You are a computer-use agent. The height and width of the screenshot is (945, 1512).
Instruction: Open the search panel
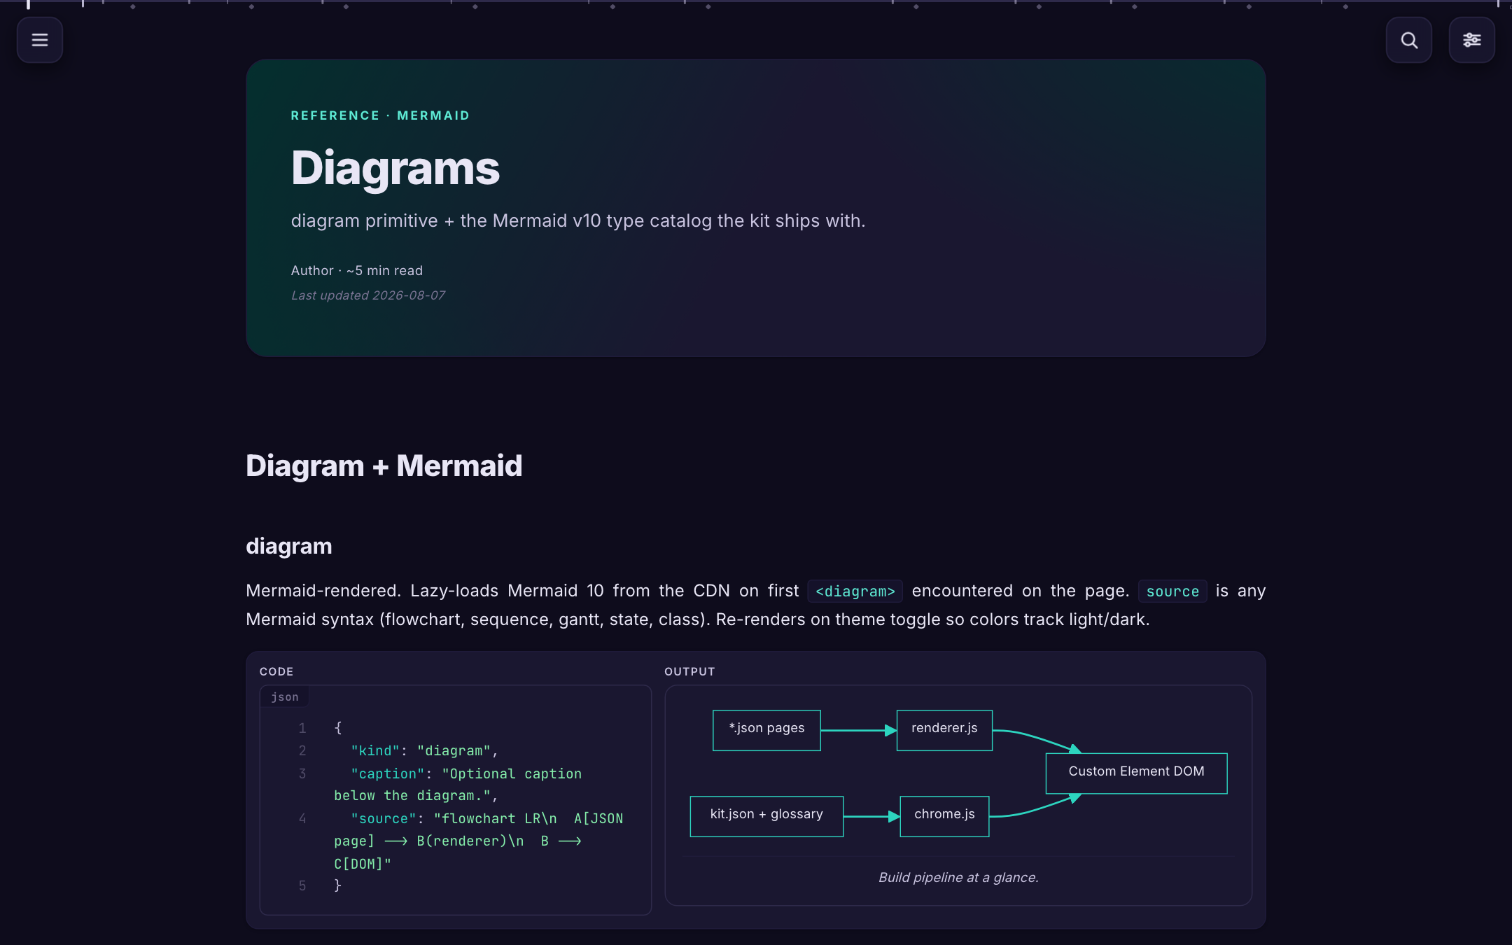coord(1409,40)
